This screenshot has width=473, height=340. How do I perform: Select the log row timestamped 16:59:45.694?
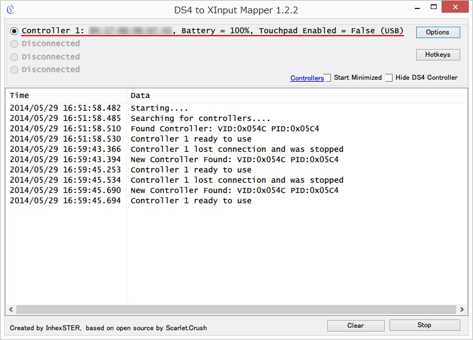pos(236,201)
